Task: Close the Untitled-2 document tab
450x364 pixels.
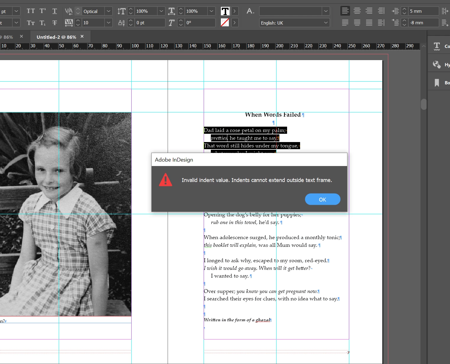Action: (x=82, y=36)
